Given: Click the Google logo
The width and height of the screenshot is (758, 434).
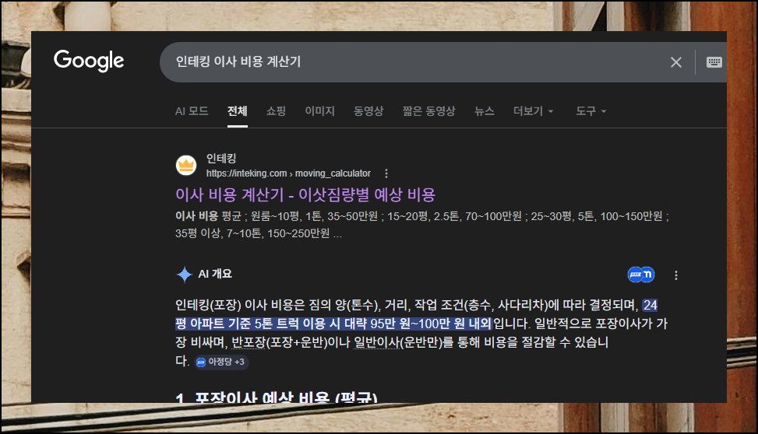Looking at the screenshot, I should click(89, 61).
